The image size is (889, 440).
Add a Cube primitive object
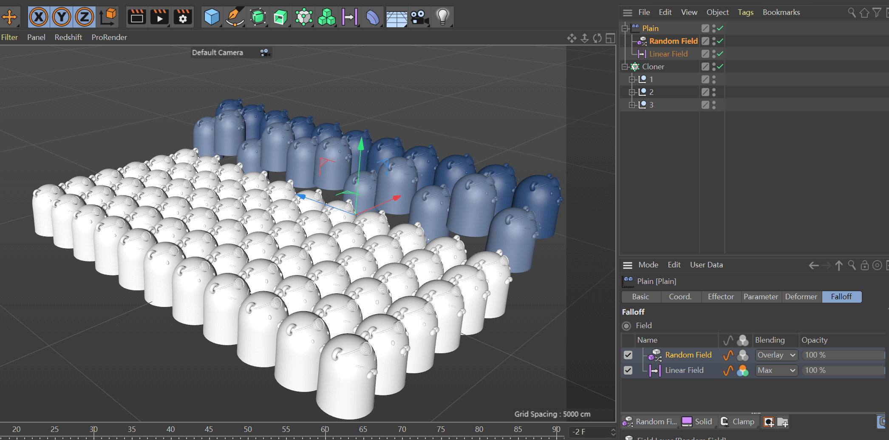(x=212, y=17)
